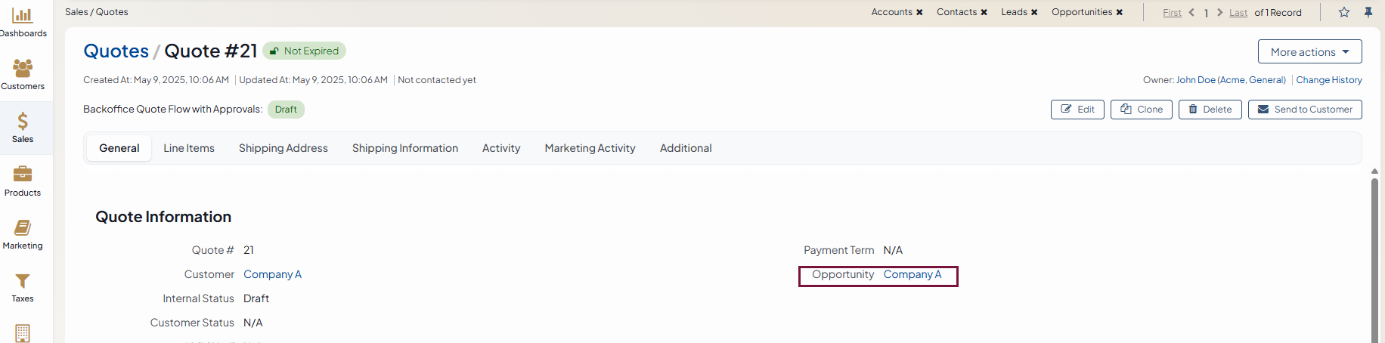The image size is (1385, 343).
Task: Switch to the Shipping Address tab
Action: [283, 148]
